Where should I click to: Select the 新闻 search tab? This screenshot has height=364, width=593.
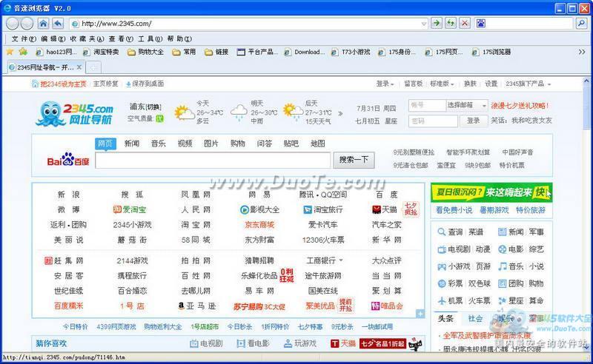tap(132, 144)
